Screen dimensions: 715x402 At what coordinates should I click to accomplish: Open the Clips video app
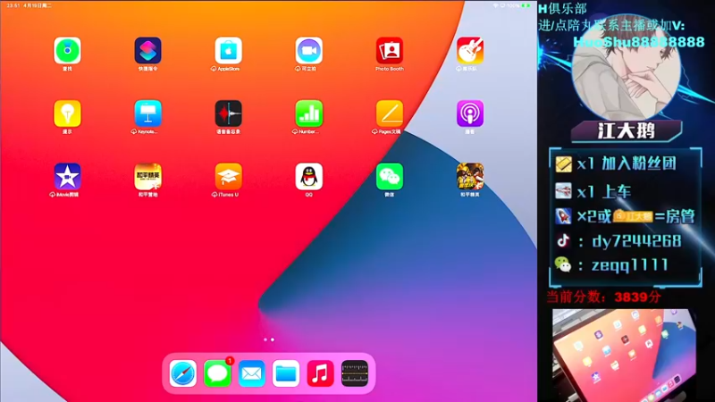click(x=308, y=51)
